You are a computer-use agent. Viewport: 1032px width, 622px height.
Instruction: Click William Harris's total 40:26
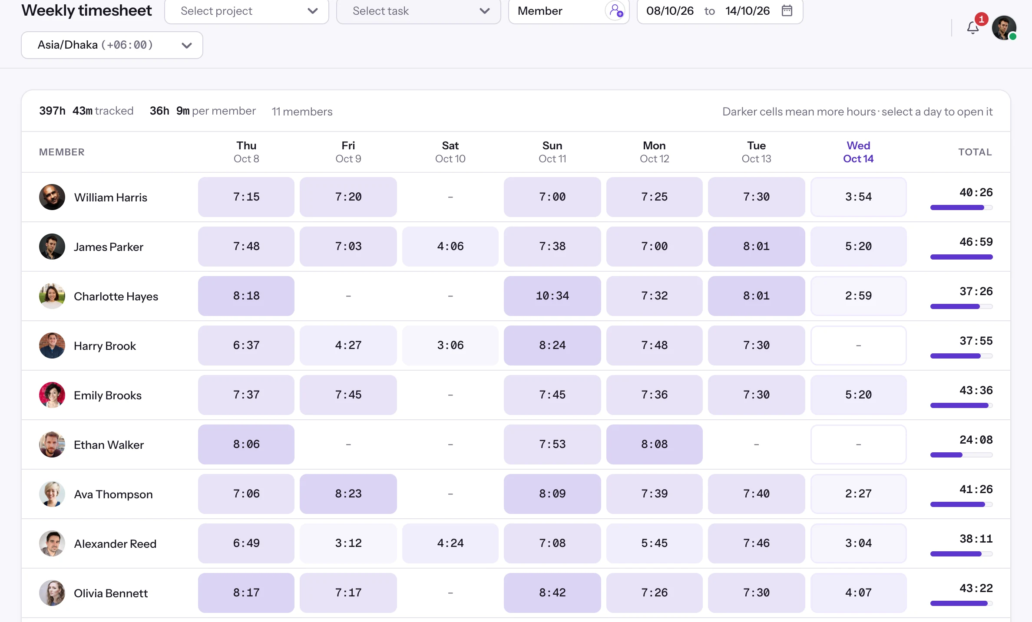[x=976, y=192]
